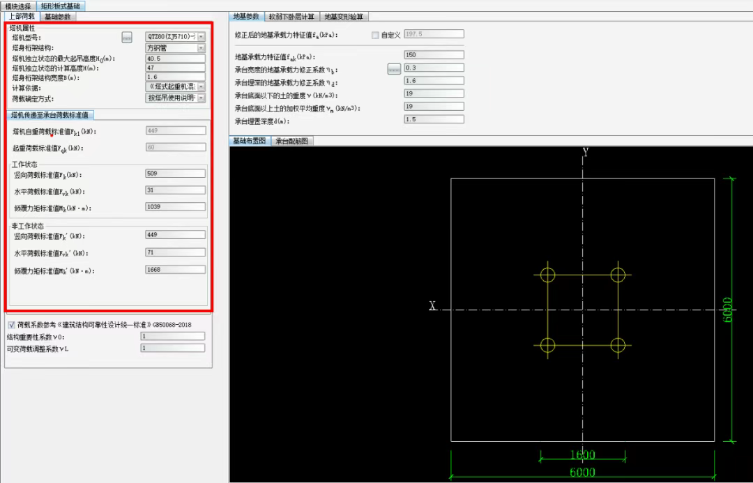Edit the 结构重要性系数 γ0 field
The width and height of the screenshot is (753, 483).
(x=173, y=337)
